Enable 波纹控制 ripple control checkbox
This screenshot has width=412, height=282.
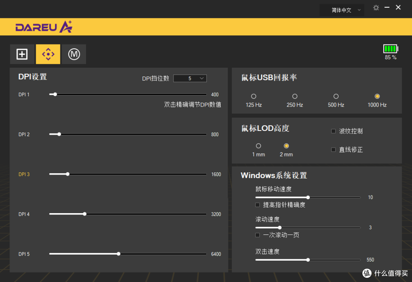(333, 131)
